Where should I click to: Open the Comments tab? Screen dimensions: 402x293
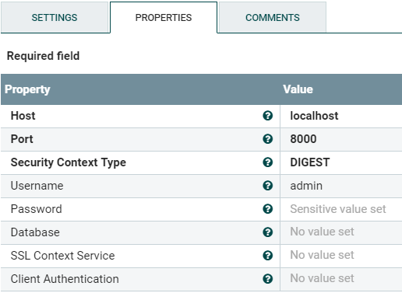coord(273,17)
